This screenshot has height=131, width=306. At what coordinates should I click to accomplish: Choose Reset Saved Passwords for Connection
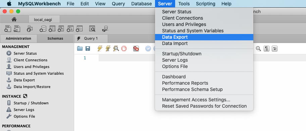[204, 106]
